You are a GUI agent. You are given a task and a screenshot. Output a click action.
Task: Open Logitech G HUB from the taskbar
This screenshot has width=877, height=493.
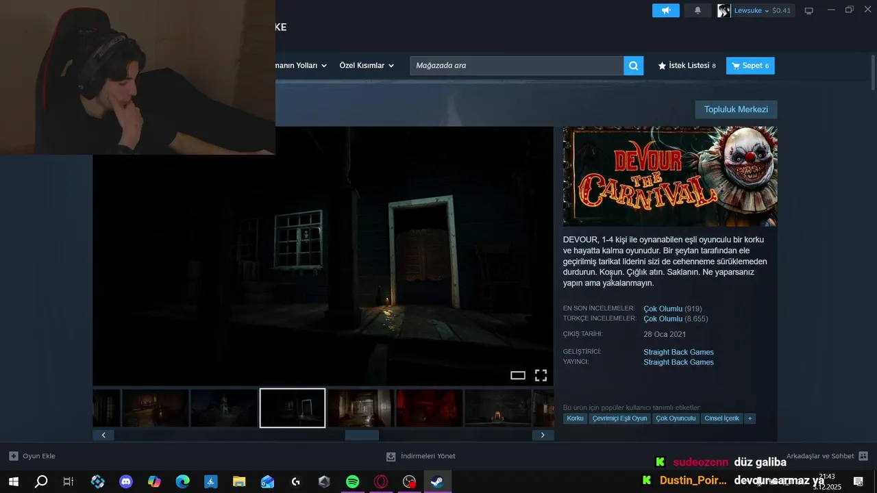click(x=296, y=481)
